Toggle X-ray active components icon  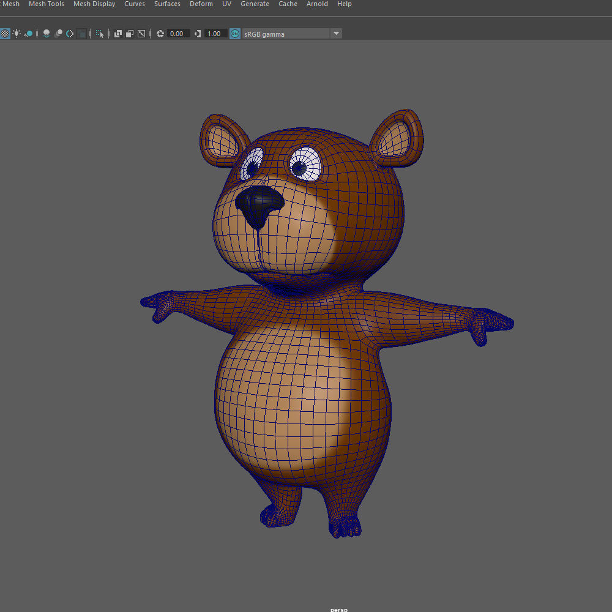[130, 34]
